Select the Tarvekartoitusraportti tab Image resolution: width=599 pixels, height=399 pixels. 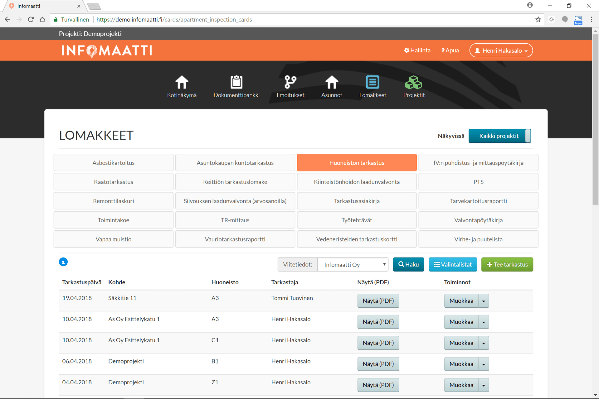478,201
